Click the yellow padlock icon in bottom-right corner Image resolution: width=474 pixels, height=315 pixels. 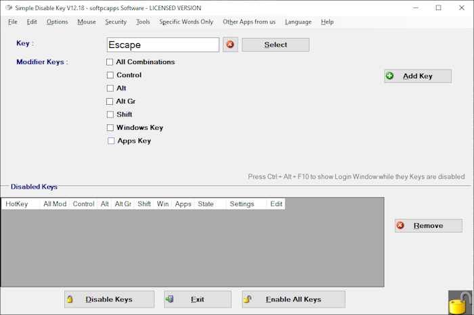click(x=460, y=301)
